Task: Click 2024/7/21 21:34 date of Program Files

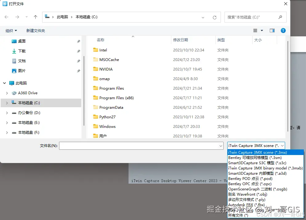Action: coord(188,88)
